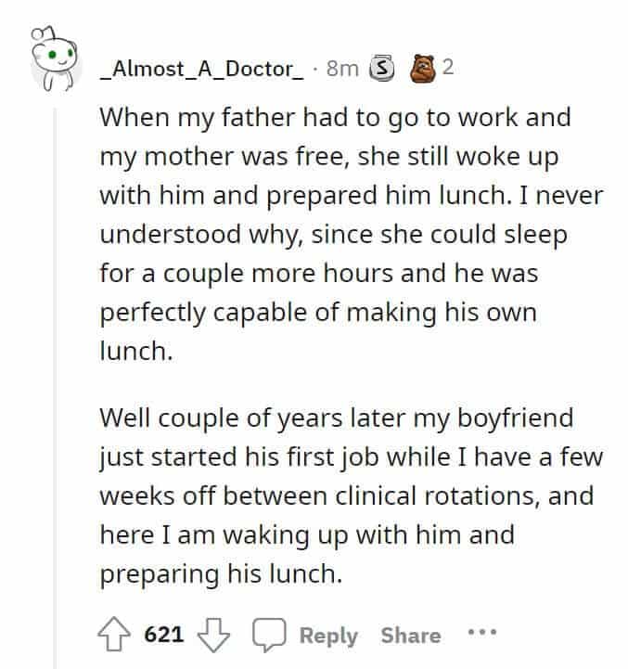This screenshot has height=669, width=628.
Task: Downvote the comment with the down arrow
Action: point(213,635)
